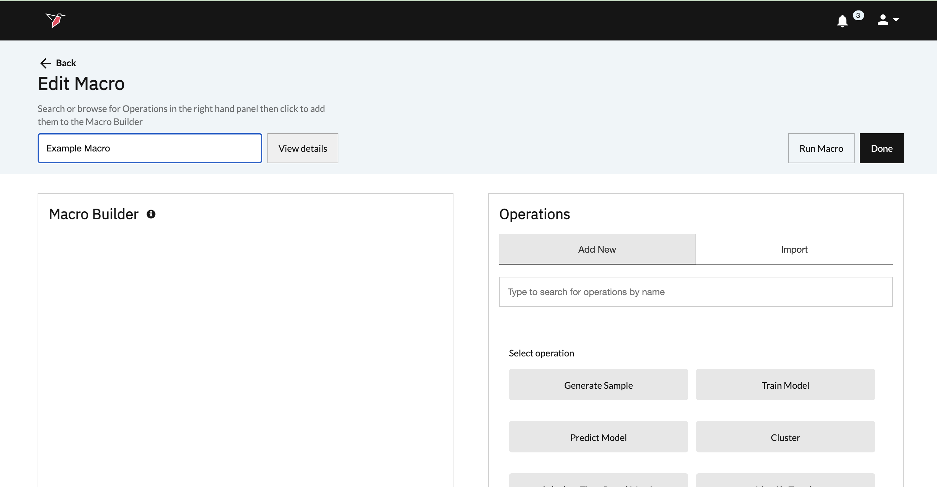Select the Predict Model operation
The height and width of the screenshot is (487, 937).
(x=598, y=437)
